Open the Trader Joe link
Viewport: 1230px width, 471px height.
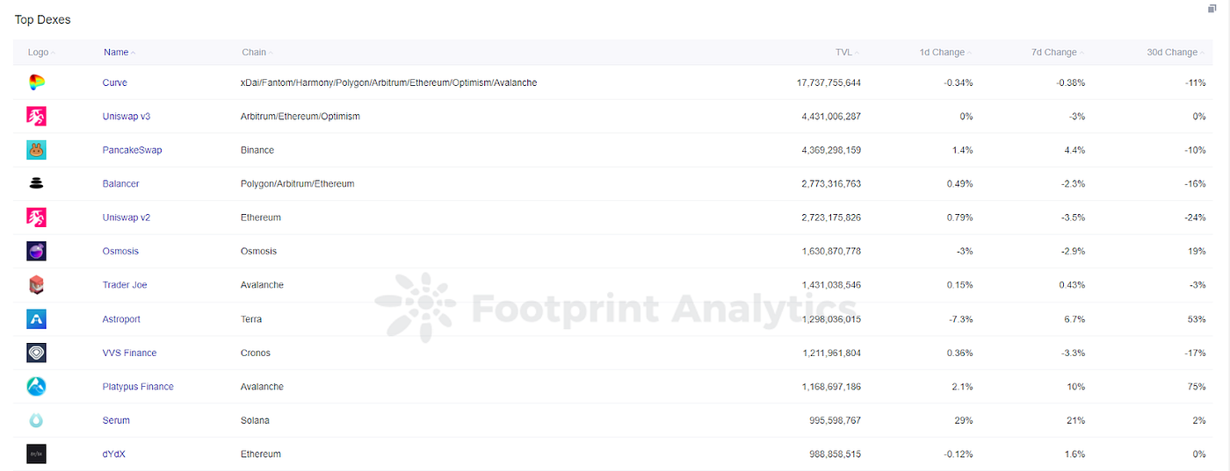125,285
